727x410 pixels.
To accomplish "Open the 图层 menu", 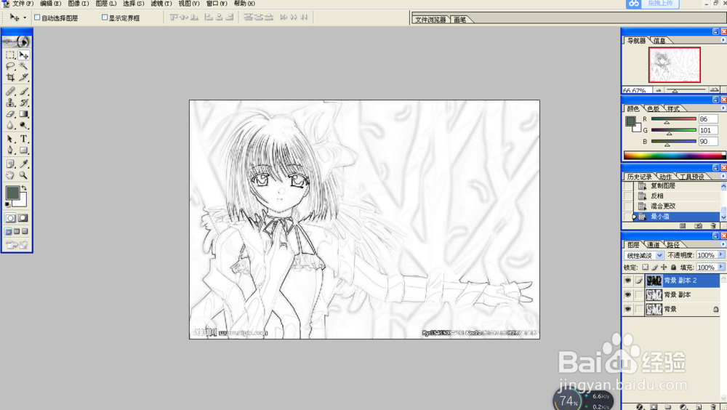I will click(x=105, y=3).
